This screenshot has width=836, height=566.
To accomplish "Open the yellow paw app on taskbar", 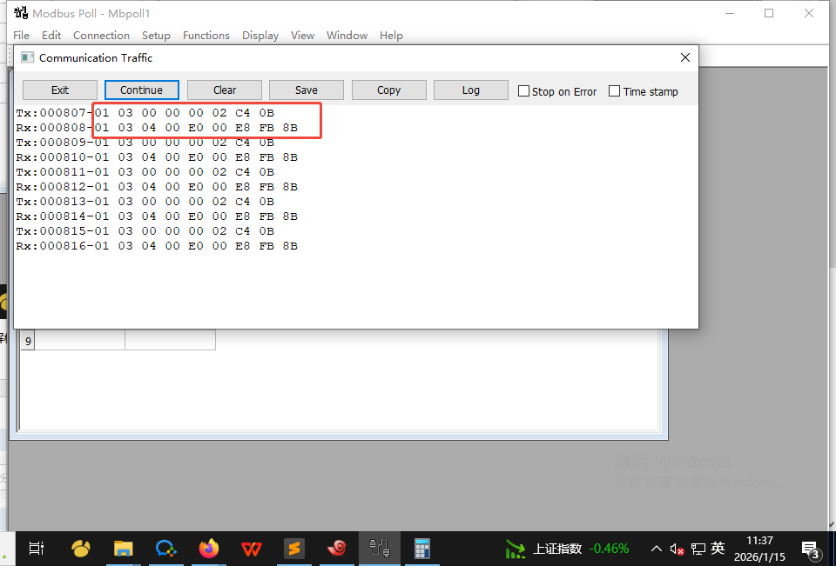I will point(80,549).
